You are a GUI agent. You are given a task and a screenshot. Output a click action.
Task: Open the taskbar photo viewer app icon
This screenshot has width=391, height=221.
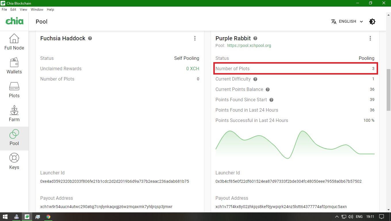(x=38, y=217)
